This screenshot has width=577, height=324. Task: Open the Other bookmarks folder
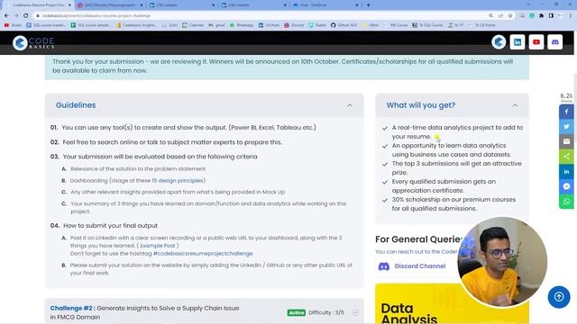pos(371,25)
